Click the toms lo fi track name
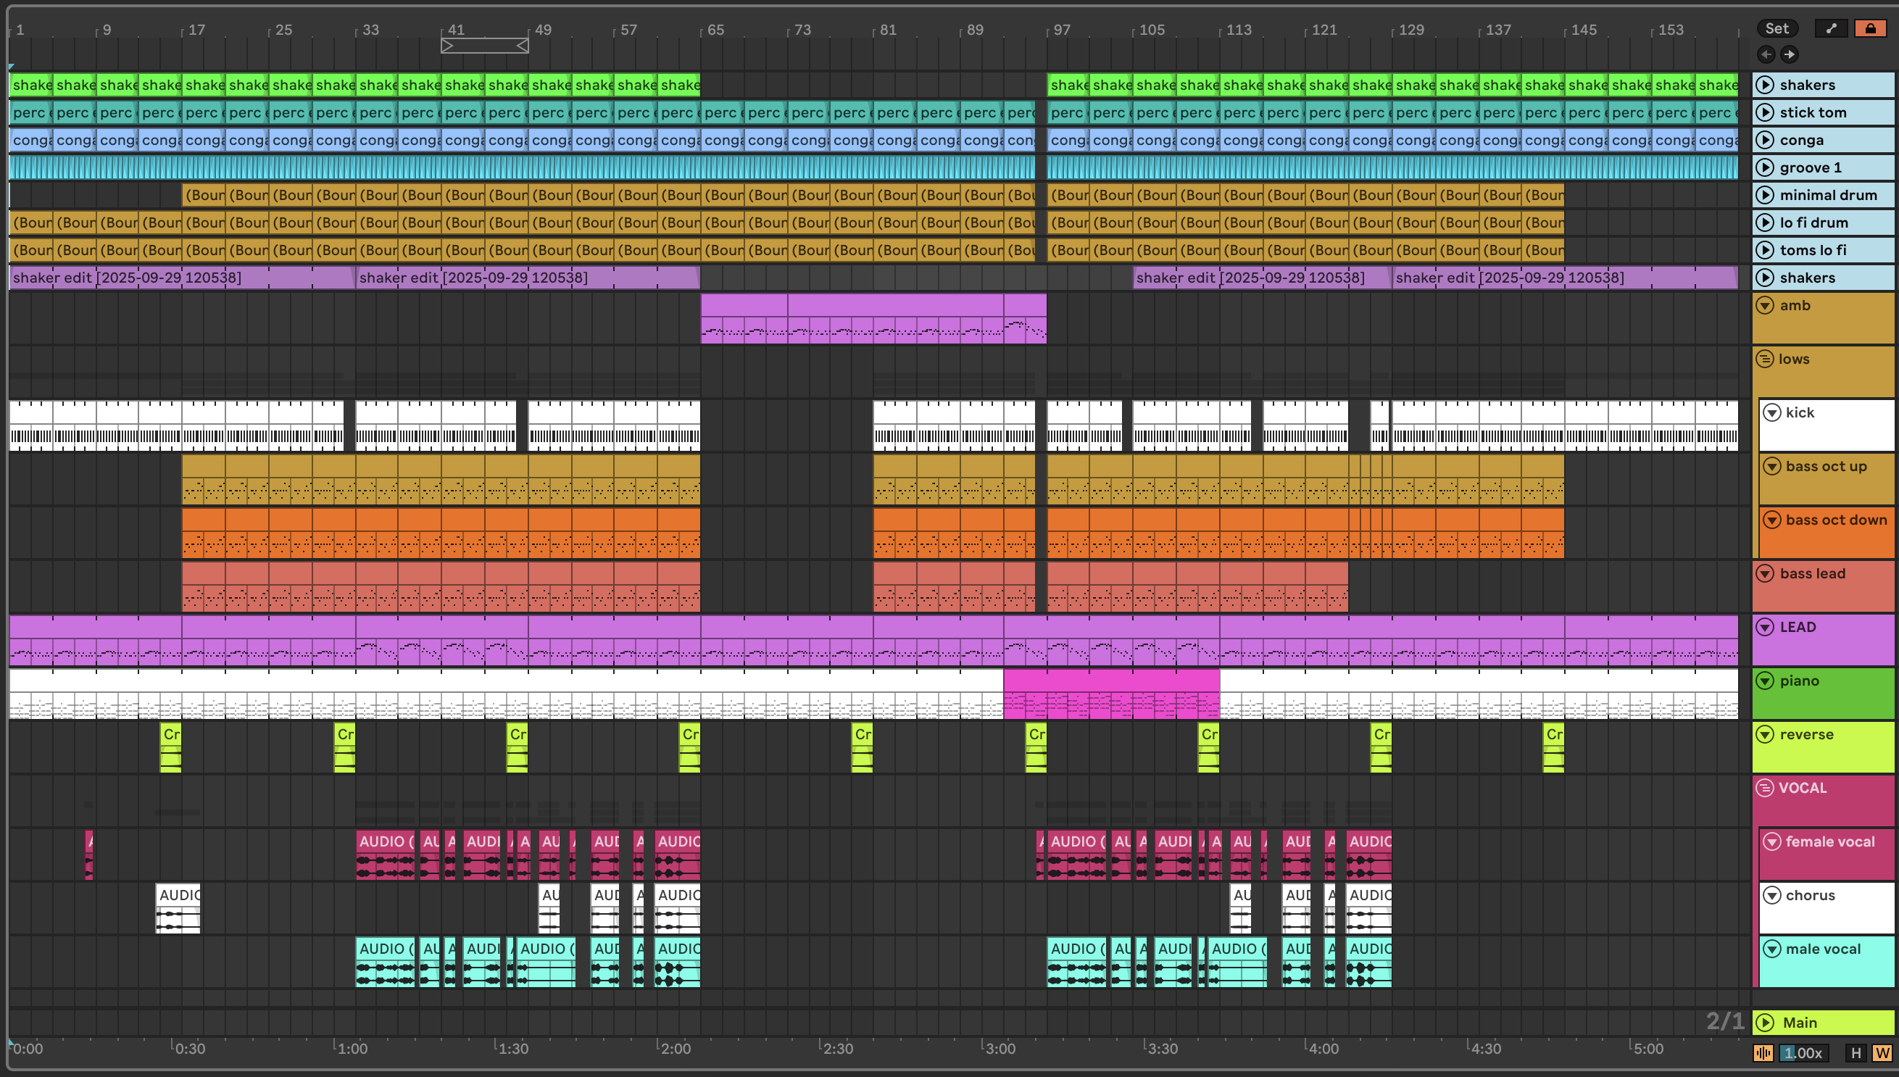This screenshot has width=1899, height=1077. (x=1813, y=250)
